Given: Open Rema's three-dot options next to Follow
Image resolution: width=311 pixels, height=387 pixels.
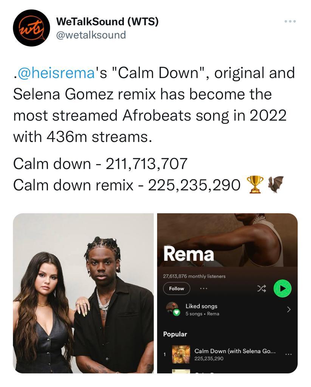Looking at the screenshot, I should click(204, 289).
